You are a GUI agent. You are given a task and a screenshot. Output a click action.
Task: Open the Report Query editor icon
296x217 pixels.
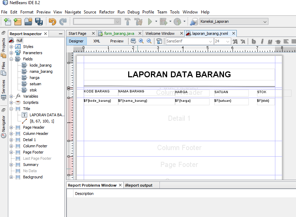pos(133,41)
